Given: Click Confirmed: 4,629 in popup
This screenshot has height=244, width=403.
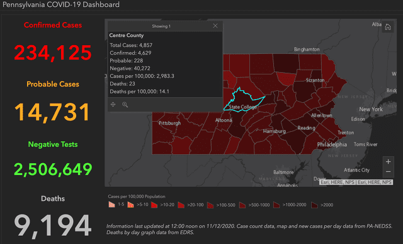Looking at the screenshot, I should (130, 53).
